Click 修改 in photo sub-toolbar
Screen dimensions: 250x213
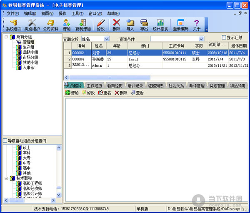pos(88,93)
